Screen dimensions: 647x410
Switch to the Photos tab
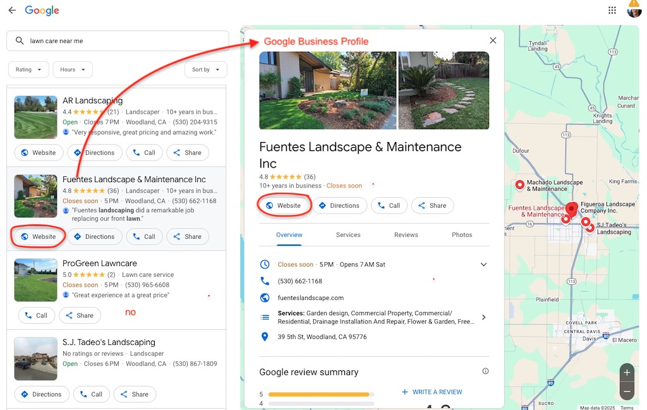(462, 235)
